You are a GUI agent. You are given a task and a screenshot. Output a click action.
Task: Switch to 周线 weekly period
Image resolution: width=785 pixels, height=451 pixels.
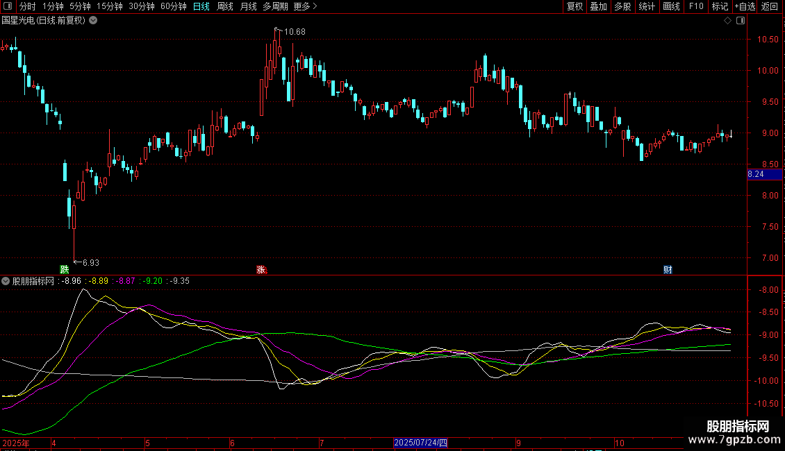tap(225, 6)
